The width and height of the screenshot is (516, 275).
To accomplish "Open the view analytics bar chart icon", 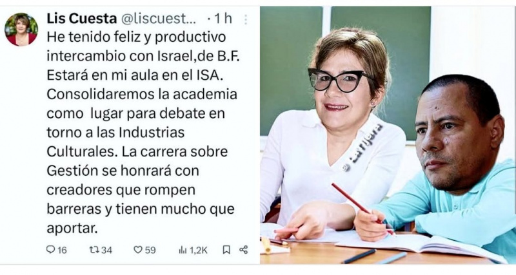I will point(183,250).
